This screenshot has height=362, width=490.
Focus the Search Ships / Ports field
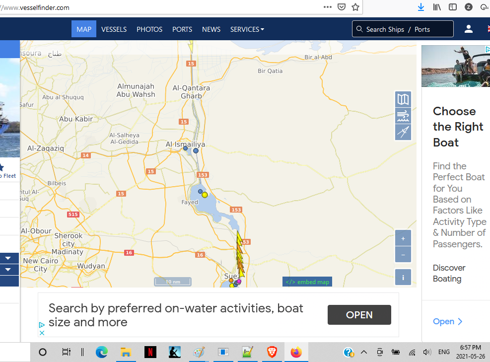403,29
